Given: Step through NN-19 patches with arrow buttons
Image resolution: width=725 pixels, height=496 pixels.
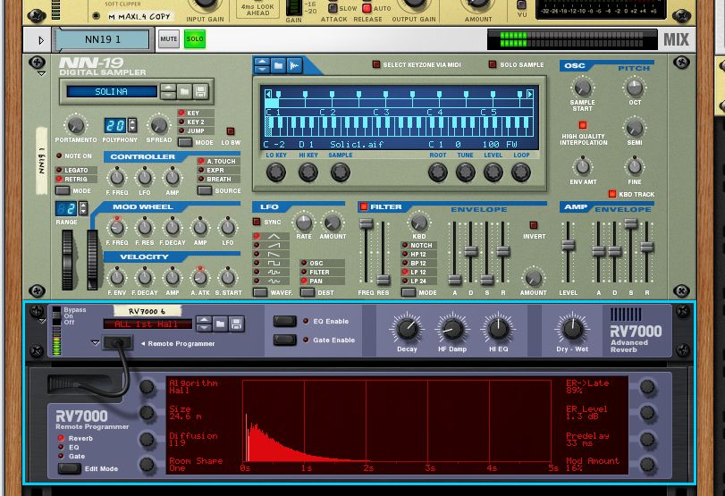Looking at the screenshot, I should click(168, 91).
